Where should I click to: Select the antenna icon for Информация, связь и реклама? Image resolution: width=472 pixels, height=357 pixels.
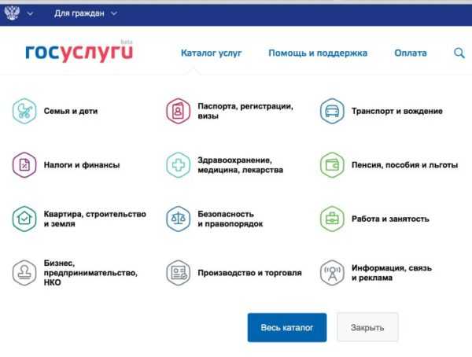pyautogui.click(x=332, y=273)
